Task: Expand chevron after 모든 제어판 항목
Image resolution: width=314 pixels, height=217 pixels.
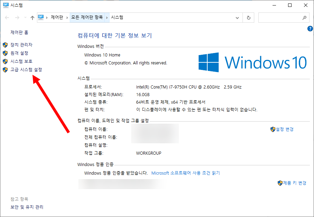Action: coord(107,18)
